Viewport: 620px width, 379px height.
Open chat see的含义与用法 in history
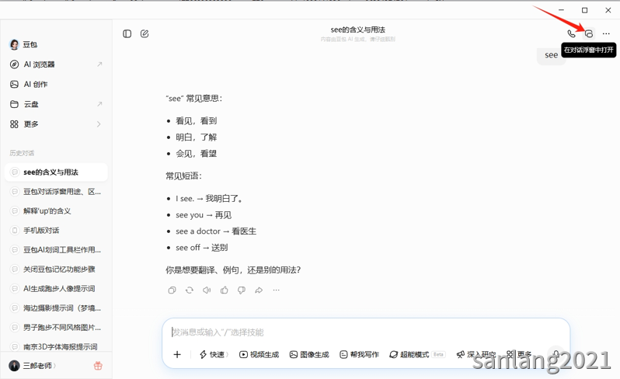pos(56,172)
